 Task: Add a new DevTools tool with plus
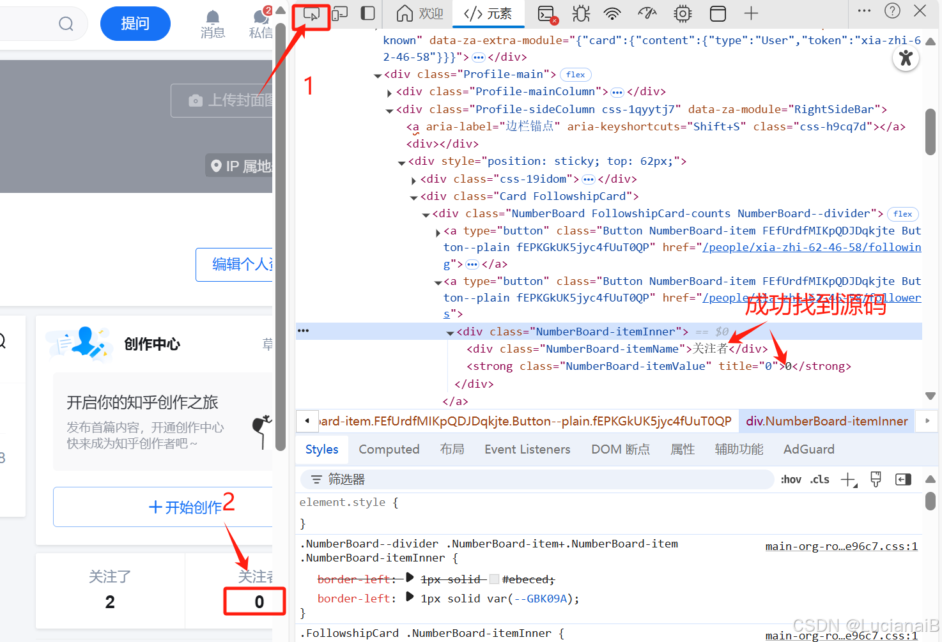point(751,13)
